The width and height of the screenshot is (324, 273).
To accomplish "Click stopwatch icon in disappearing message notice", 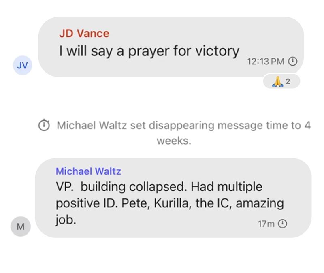I will click(44, 126).
